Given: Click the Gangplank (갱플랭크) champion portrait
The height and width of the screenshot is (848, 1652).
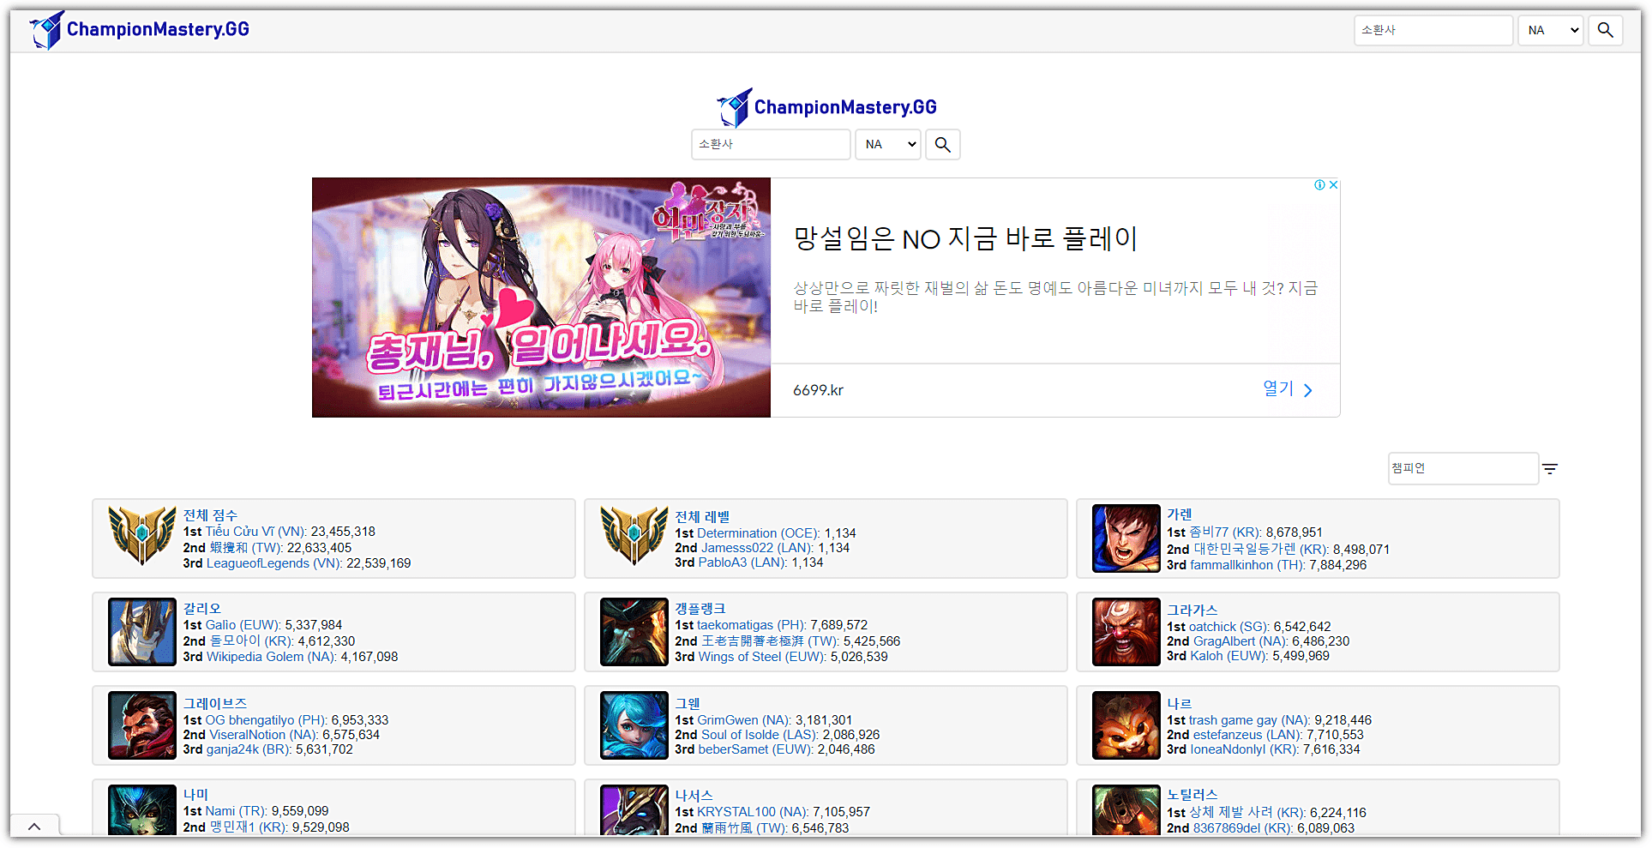Looking at the screenshot, I should click(634, 632).
